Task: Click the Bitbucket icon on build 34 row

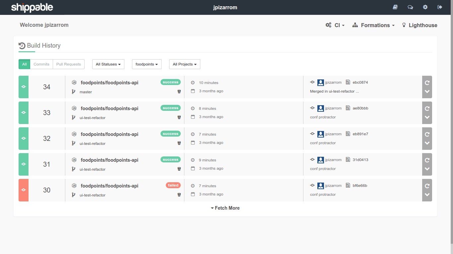Action: tap(179, 91)
